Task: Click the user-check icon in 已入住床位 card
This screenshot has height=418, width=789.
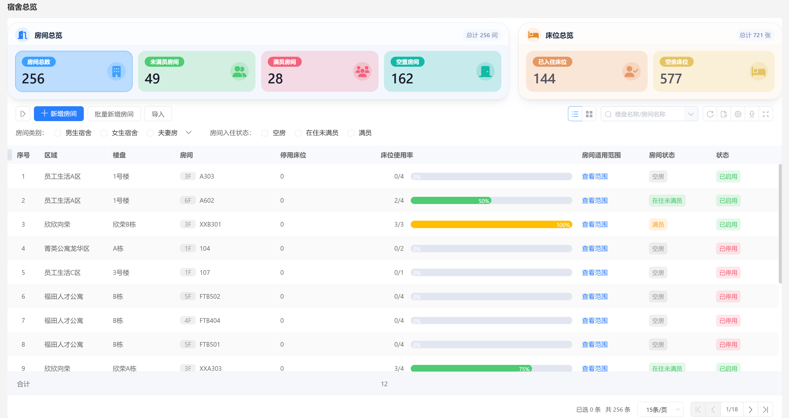Action: pos(631,71)
